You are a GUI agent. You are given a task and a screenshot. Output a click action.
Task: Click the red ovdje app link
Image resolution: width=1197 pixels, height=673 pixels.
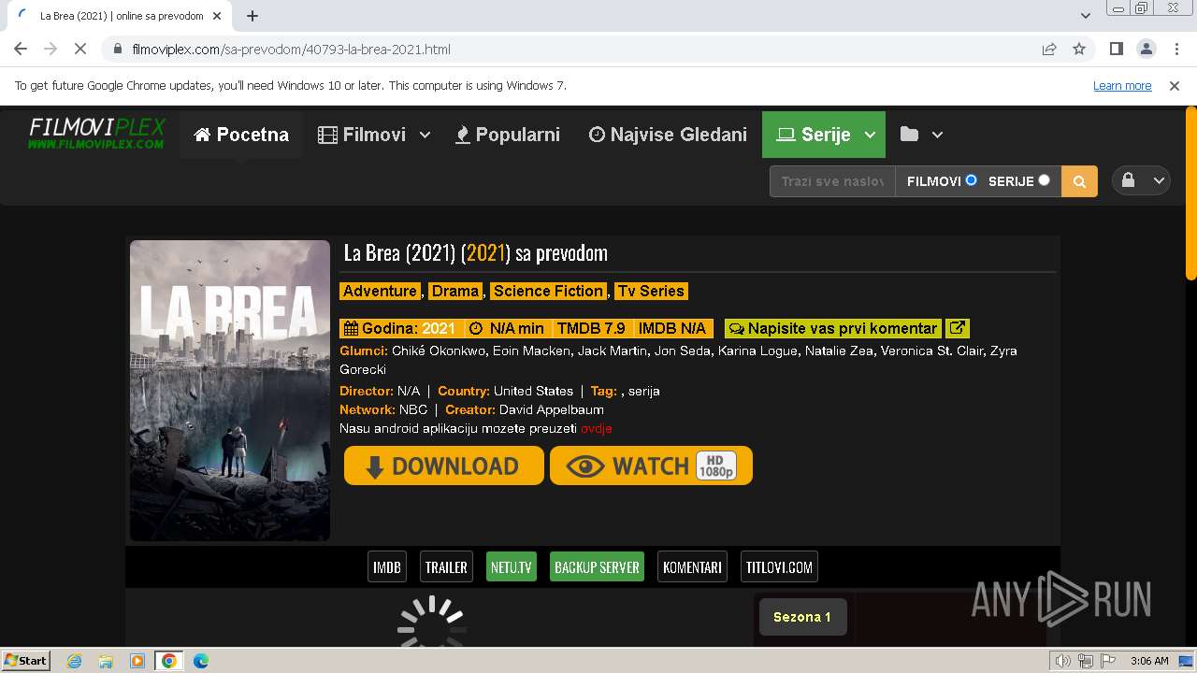click(x=596, y=428)
